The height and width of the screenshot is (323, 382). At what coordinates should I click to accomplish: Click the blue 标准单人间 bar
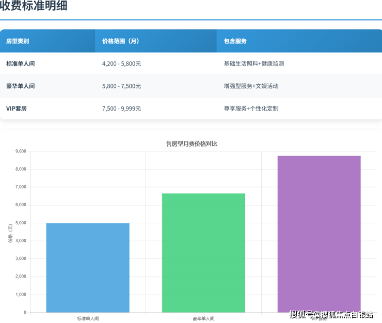[88, 268]
